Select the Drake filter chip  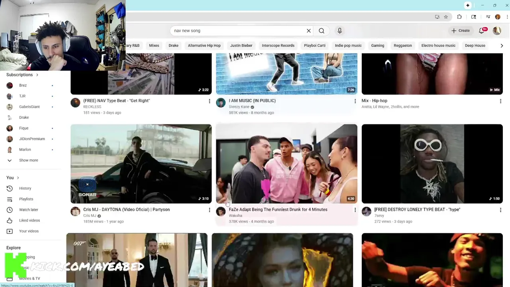[x=173, y=45]
